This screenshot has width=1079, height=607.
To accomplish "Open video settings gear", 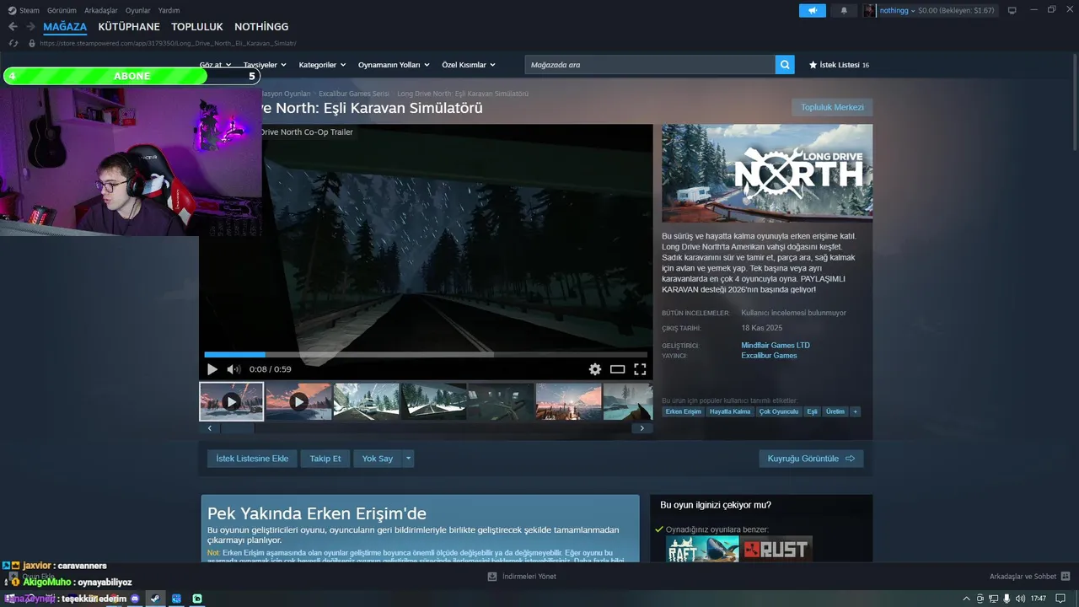I will coord(595,369).
